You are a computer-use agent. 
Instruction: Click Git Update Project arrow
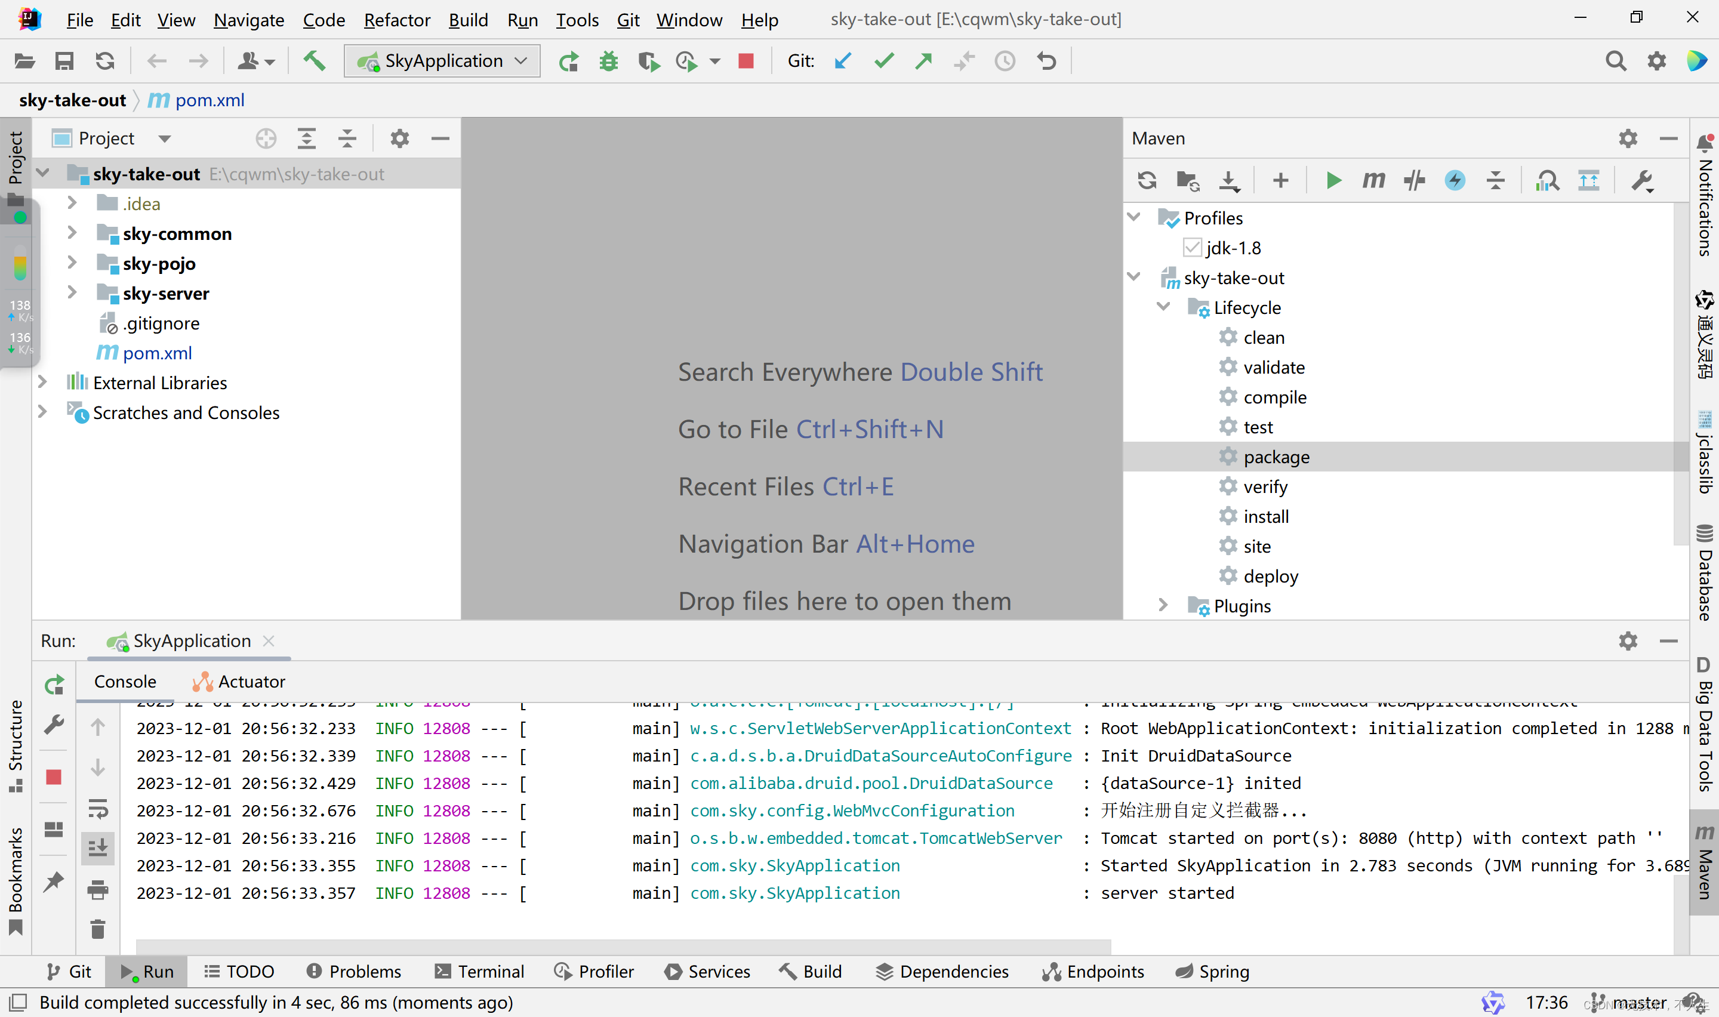843,61
